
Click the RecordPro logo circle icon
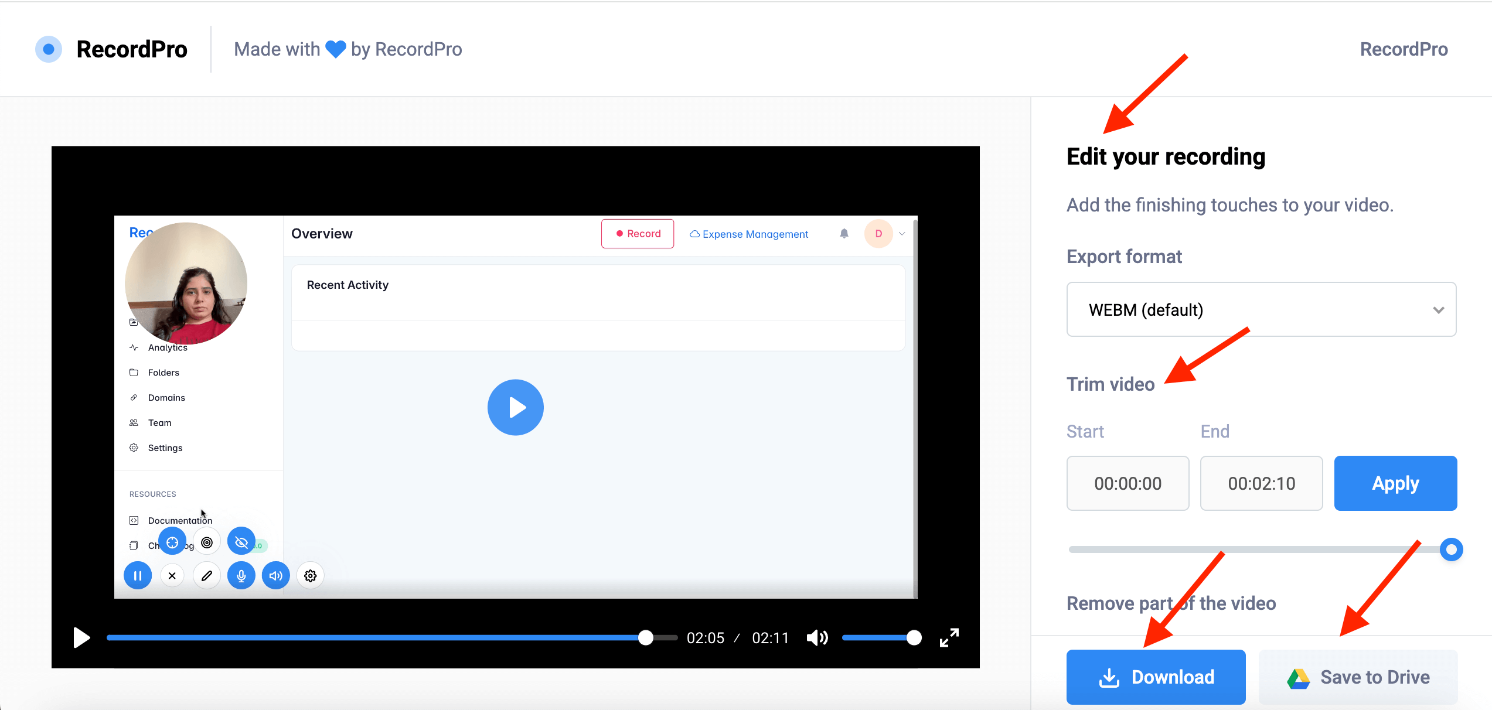point(49,49)
